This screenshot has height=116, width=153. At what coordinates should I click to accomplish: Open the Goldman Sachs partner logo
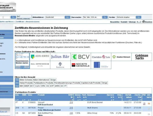(142, 57)
